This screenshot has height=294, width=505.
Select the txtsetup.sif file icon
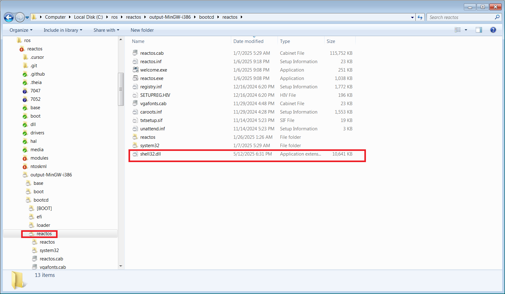135,120
